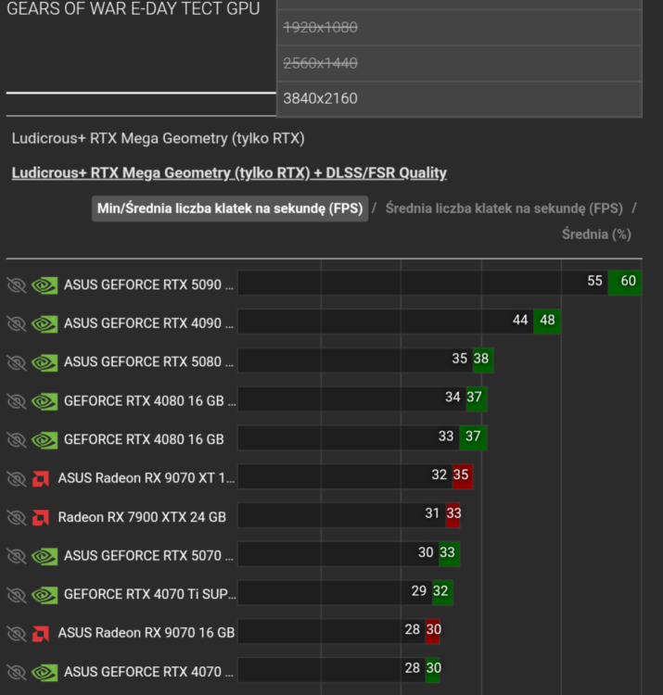Choose the preset with DLSS/FSR Quality
Screen dimensions: 663x695
(229, 173)
